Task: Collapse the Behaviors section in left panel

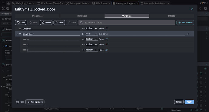Action: (3, 41)
